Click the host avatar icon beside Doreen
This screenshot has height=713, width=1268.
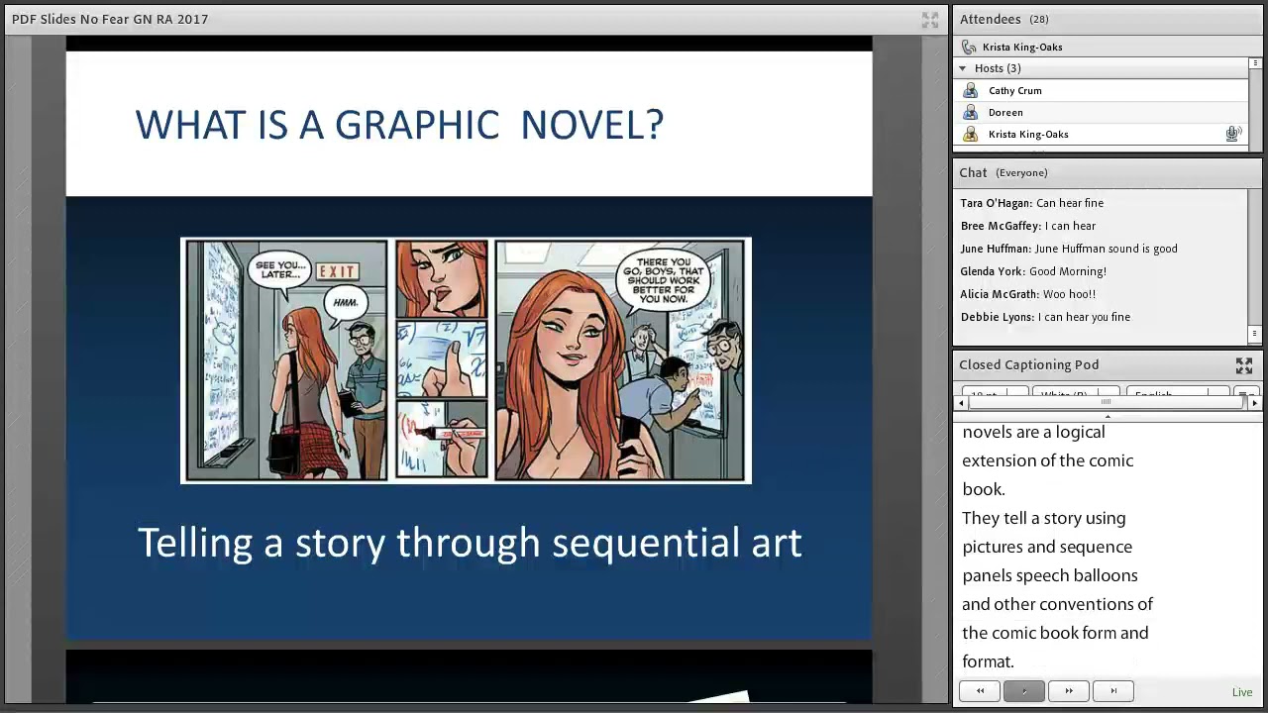970,112
